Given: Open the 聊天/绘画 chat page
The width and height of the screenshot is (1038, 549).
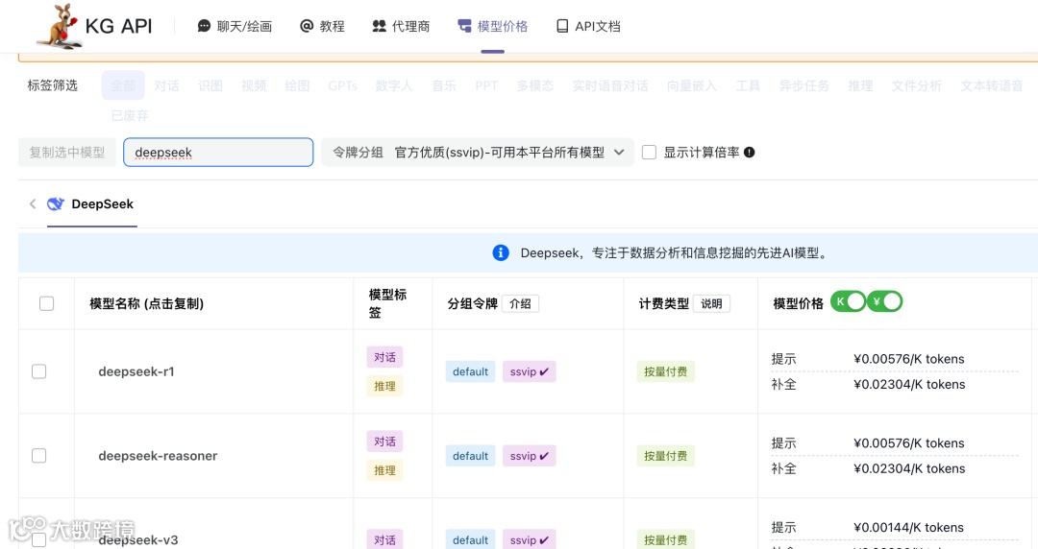Looking at the screenshot, I should pyautogui.click(x=235, y=27).
